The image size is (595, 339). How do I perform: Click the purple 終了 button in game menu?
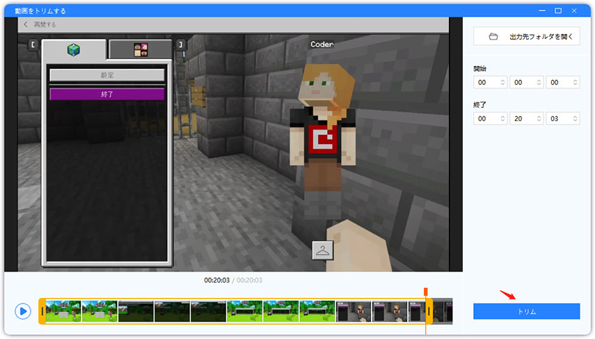tap(107, 94)
